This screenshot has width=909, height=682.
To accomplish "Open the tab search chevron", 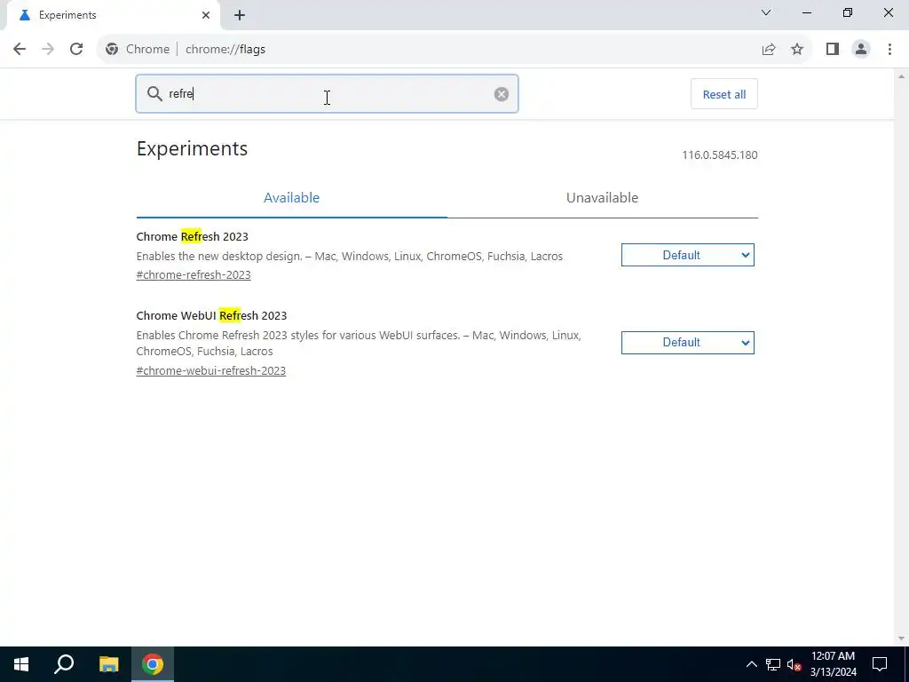I will tap(766, 12).
